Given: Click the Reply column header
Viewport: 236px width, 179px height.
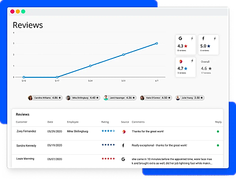Looking at the screenshot, I should (x=218, y=122).
